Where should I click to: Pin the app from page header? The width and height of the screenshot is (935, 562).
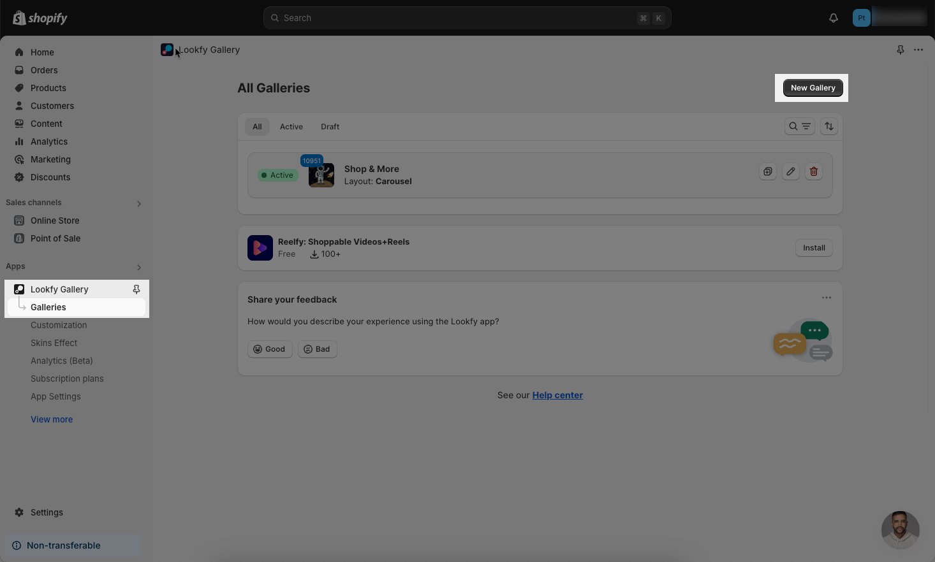(x=901, y=50)
